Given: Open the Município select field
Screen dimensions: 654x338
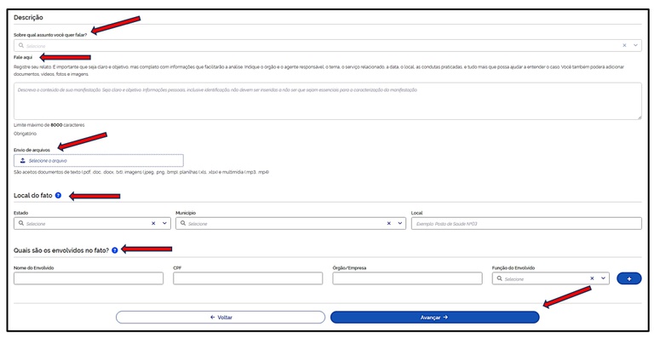Looking at the screenshot, I should [x=290, y=223].
